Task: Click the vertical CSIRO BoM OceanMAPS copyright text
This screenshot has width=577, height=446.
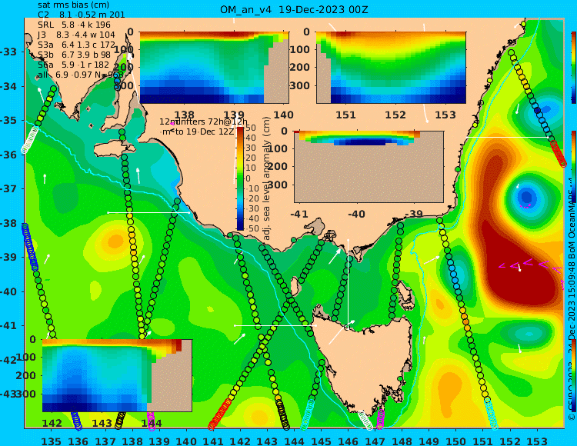Action: pyautogui.click(x=572, y=301)
